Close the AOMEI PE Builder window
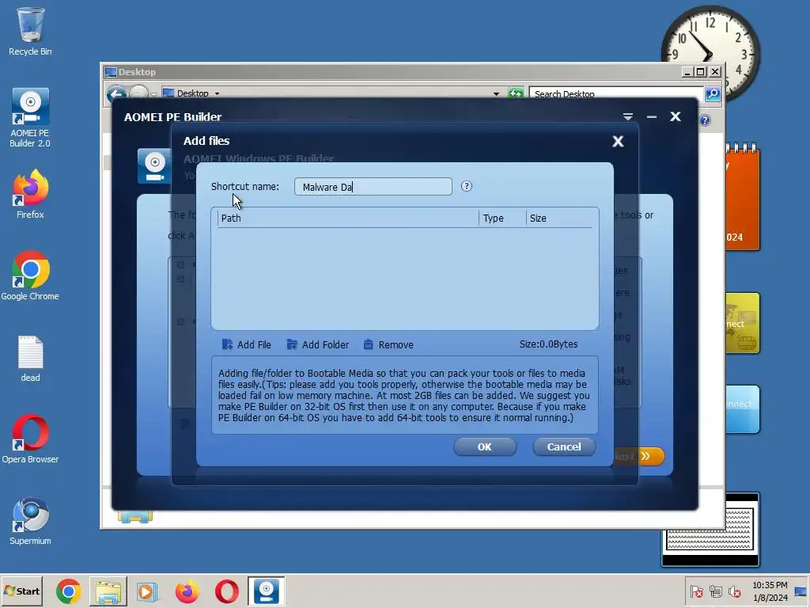The image size is (810, 608). [676, 117]
